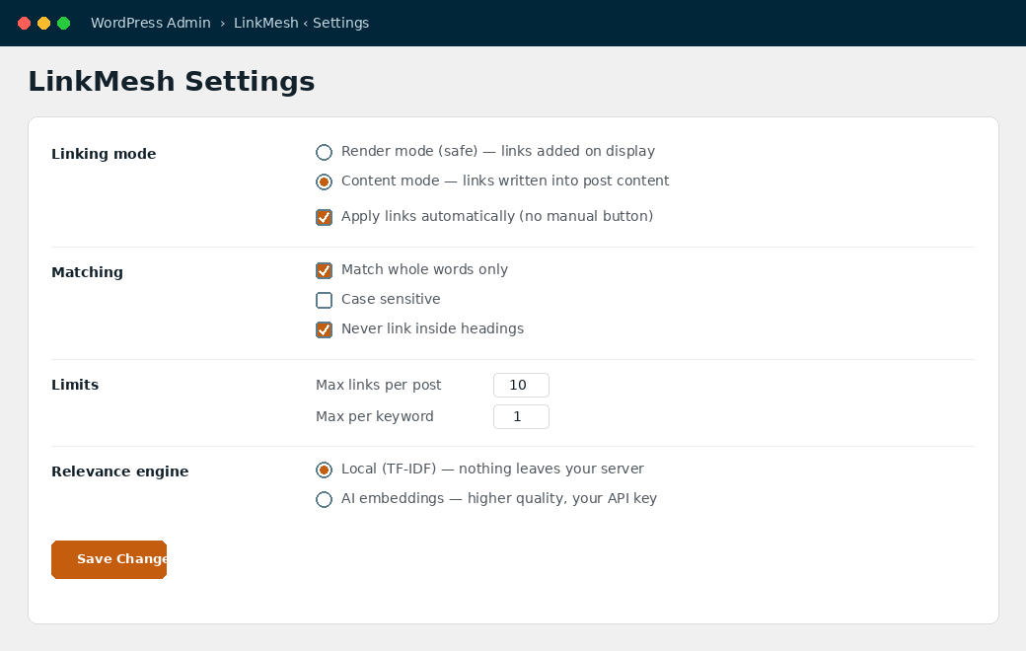Click the Save Changes button
Viewport: 1026px width, 651px height.
pos(110,559)
